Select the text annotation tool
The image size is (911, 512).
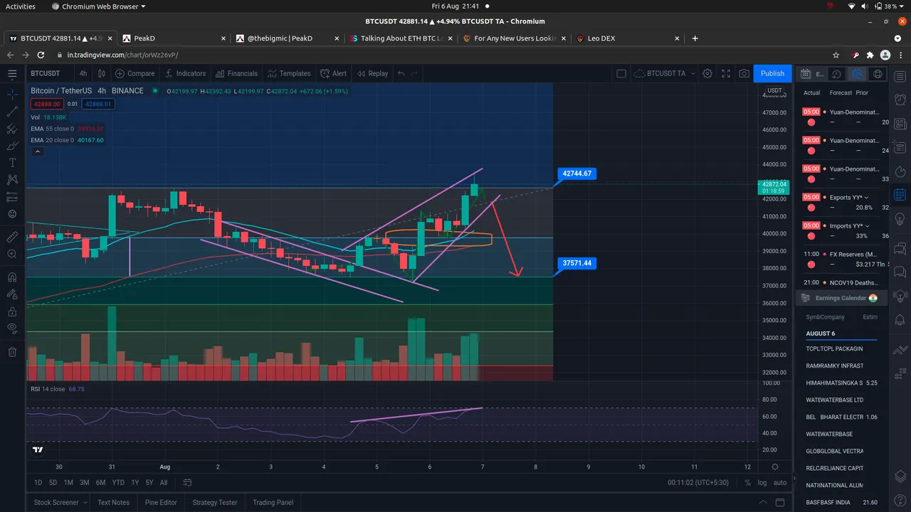pyautogui.click(x=12, y=163)
